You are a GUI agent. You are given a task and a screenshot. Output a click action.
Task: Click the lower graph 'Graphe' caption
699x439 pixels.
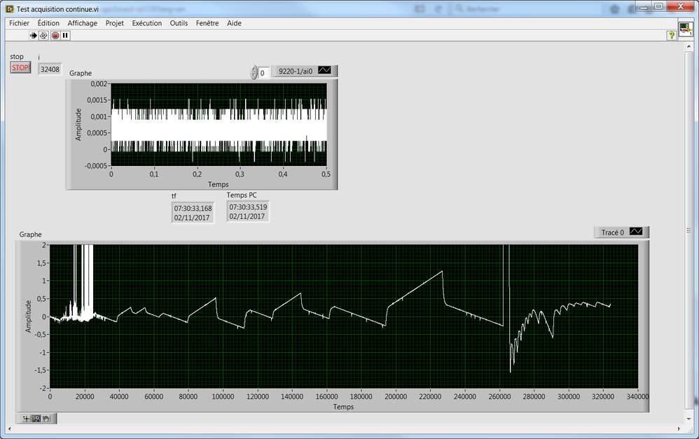pos(30,235)
